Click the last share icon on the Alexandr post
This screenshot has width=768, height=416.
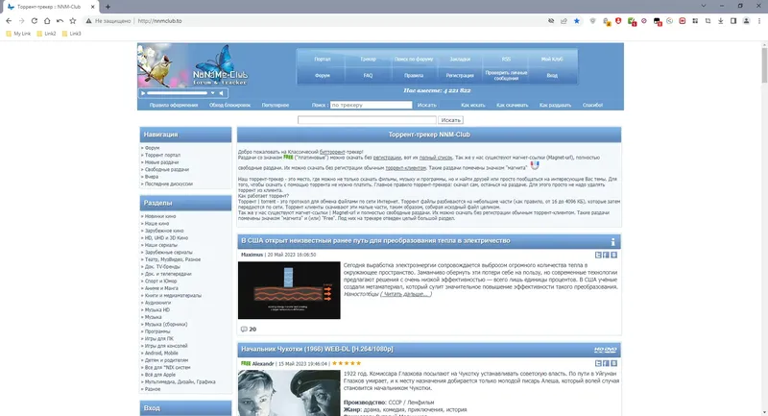pos(613,363)
